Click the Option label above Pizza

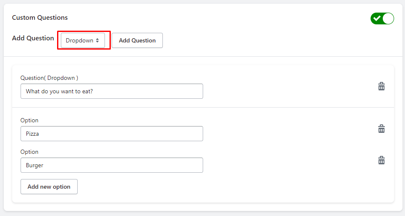click(29, 120)
